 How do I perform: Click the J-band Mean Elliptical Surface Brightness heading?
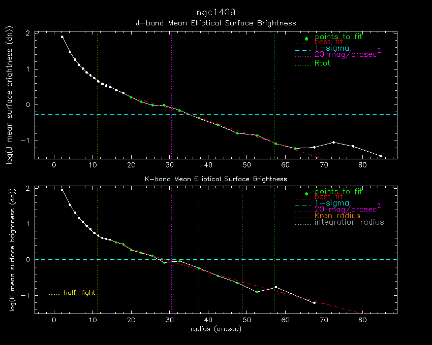[x=215, y=23]
